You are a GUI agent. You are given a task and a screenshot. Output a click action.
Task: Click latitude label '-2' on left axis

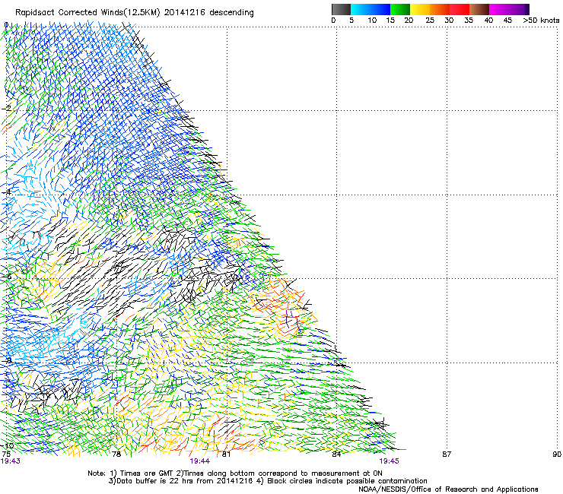(x=6, y=109)
